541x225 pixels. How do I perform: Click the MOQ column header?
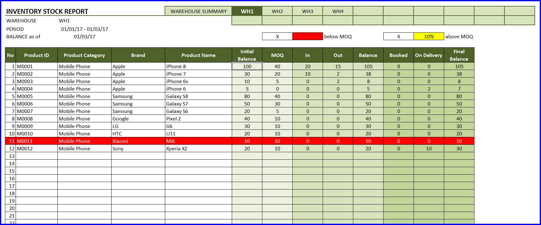pyautogui.click(x=277, y=55)
